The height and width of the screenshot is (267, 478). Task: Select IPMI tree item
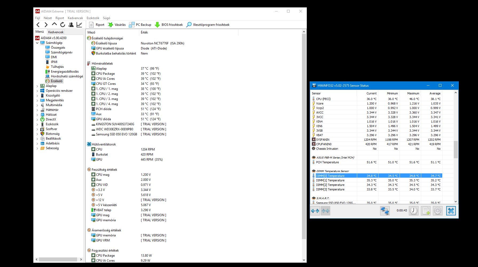point(54,62)
